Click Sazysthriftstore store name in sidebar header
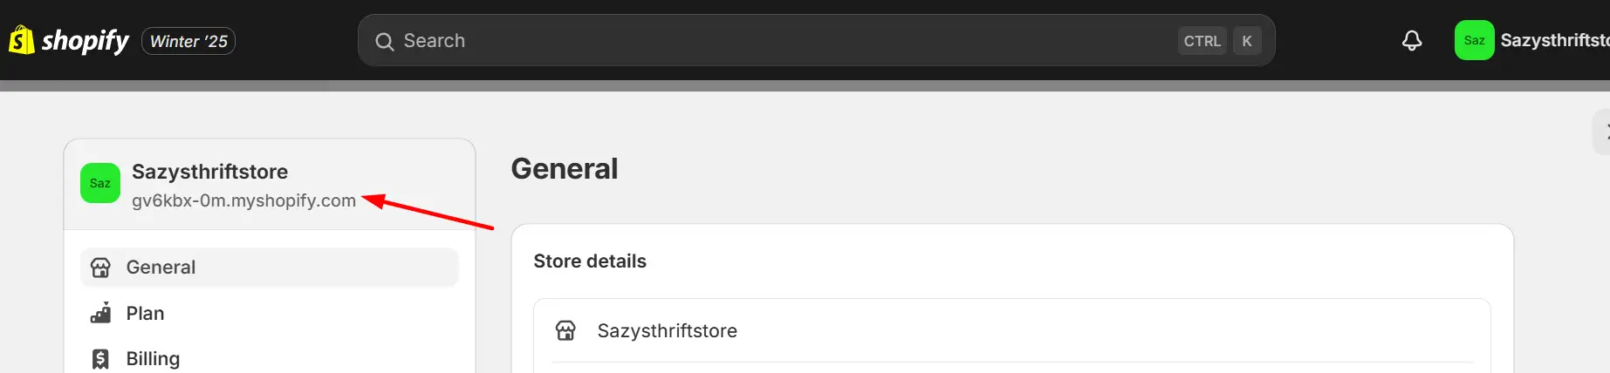The height and width of the screenshot is (373, 1610). (x=209, y=172)
